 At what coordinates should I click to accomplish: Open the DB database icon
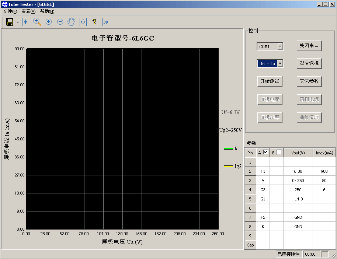click(105, 22)
